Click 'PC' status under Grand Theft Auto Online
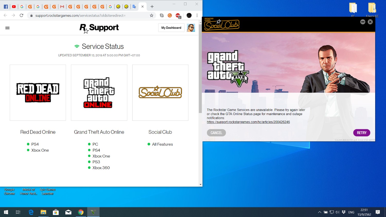This screenshot has width=386, height=217. [x=95, y=144]
